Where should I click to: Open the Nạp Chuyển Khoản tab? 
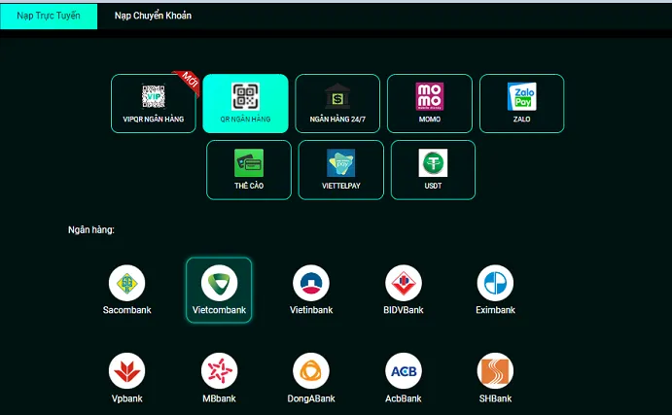(153, 16)
